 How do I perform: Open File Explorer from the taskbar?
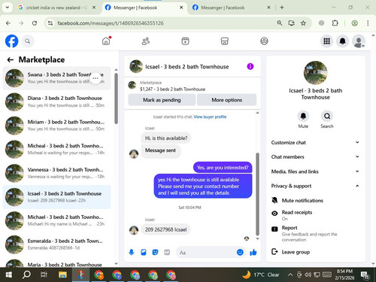pos(62,274)
